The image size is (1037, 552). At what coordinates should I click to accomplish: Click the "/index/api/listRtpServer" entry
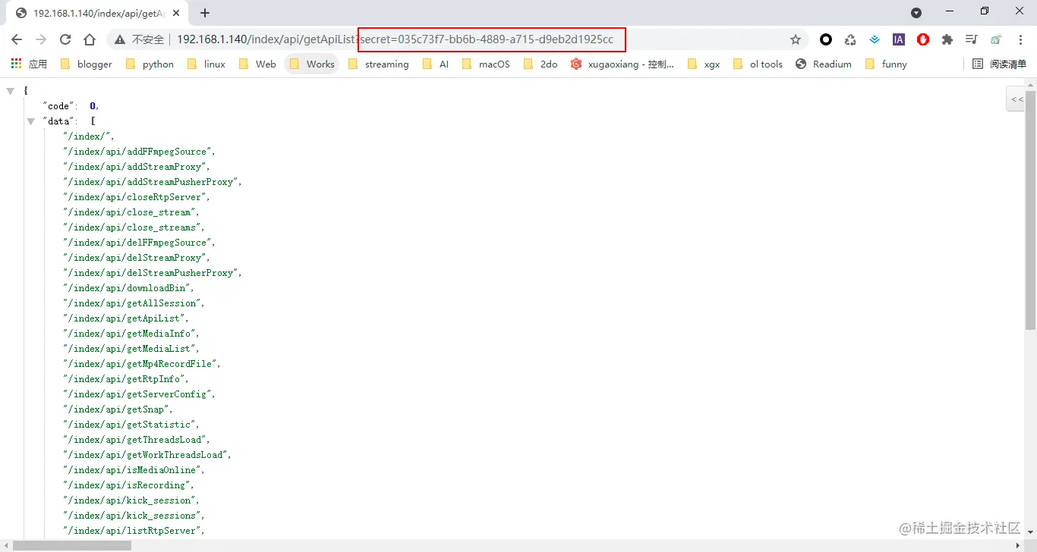[x=134, y=531]
